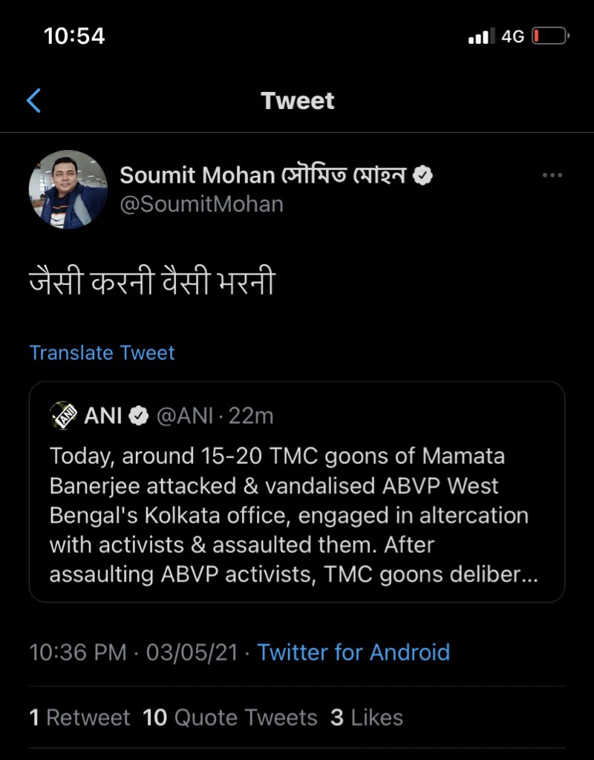The height and width of the screenshot is (760, 594).
Task: Tap the 10:36 PM timestamp
Action: (77, 652)
